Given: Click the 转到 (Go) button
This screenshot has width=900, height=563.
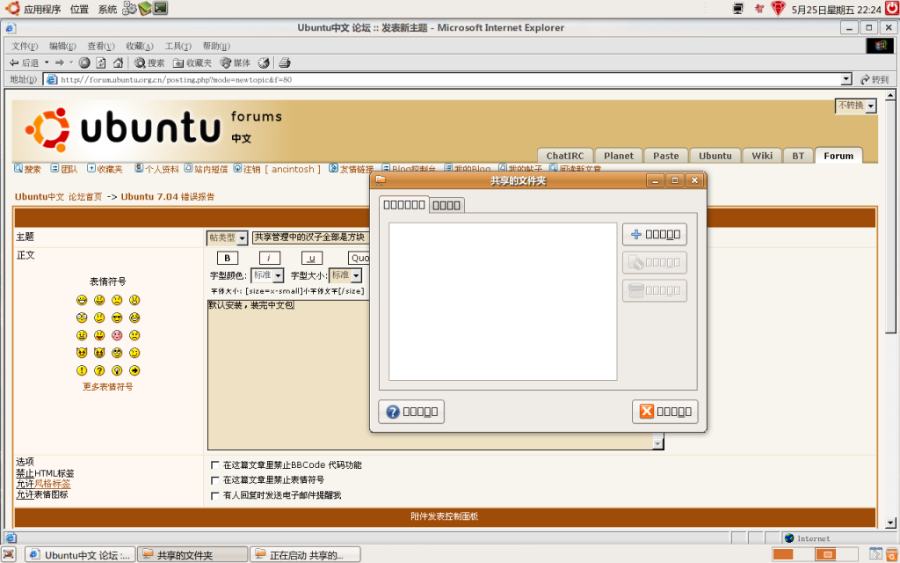Looking at the screenshot, I should pyautogui.click(x=875, y=79).
